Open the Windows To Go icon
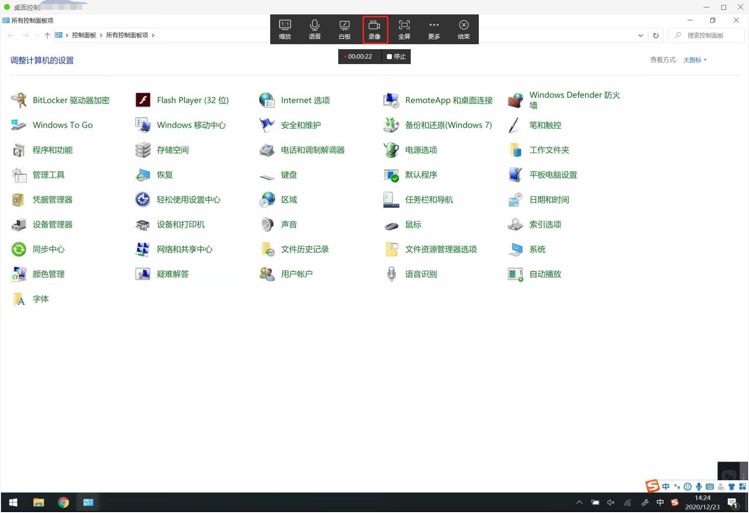This screenshot has width=749, height=513. pos(19,125)
